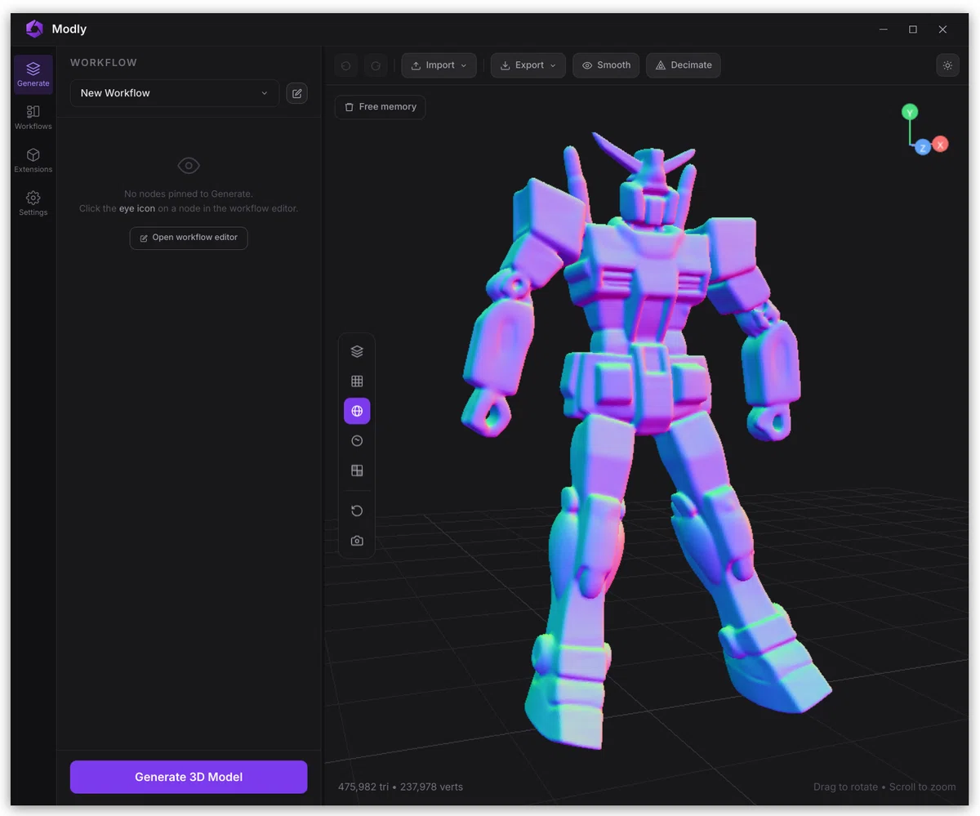Open the New Workflow dropdown

(x=175, y=93)
